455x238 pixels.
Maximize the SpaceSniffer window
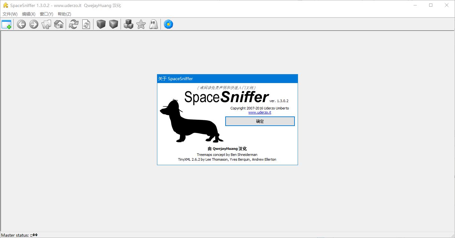[x=431, y=5]
